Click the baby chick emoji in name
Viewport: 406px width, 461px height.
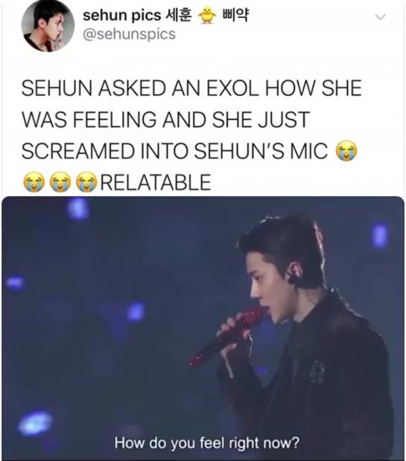207,16
